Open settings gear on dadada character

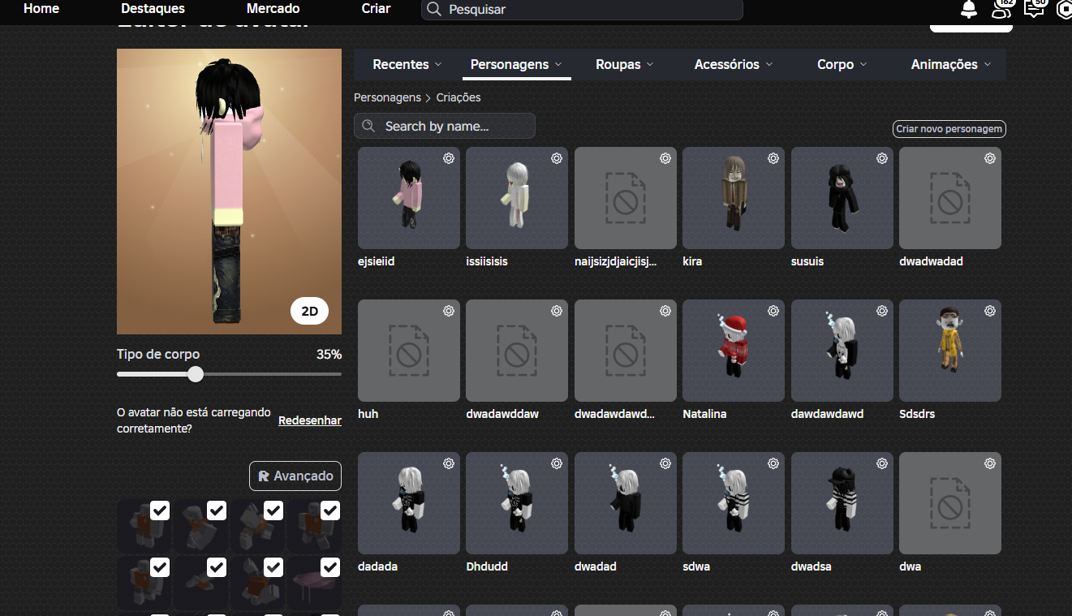coord(449,463)
